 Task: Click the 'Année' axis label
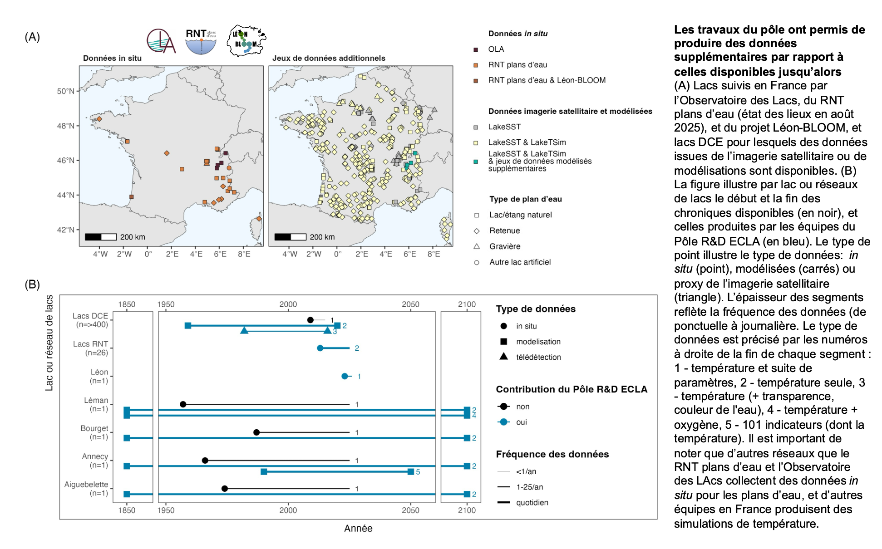[x=358, y=529]
